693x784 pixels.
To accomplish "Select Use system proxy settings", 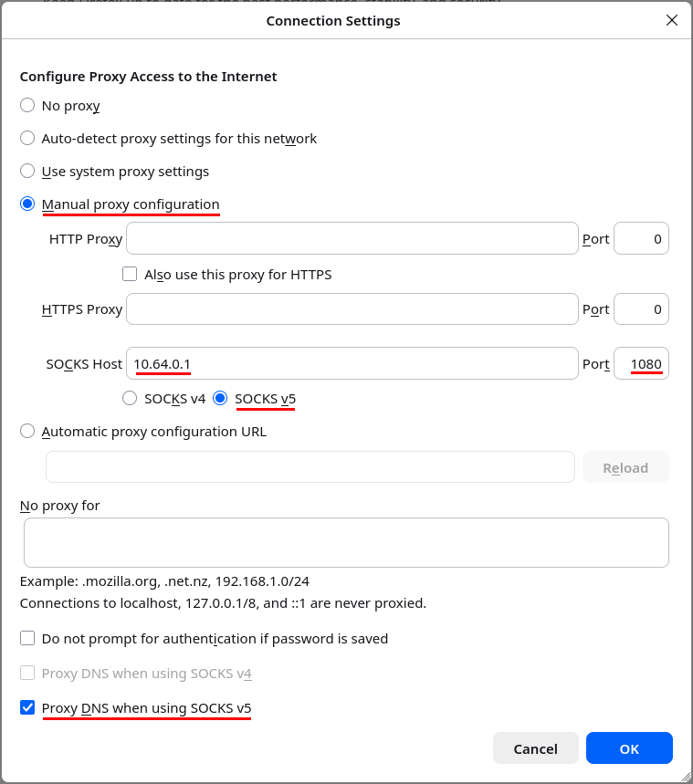I will 26,171.
